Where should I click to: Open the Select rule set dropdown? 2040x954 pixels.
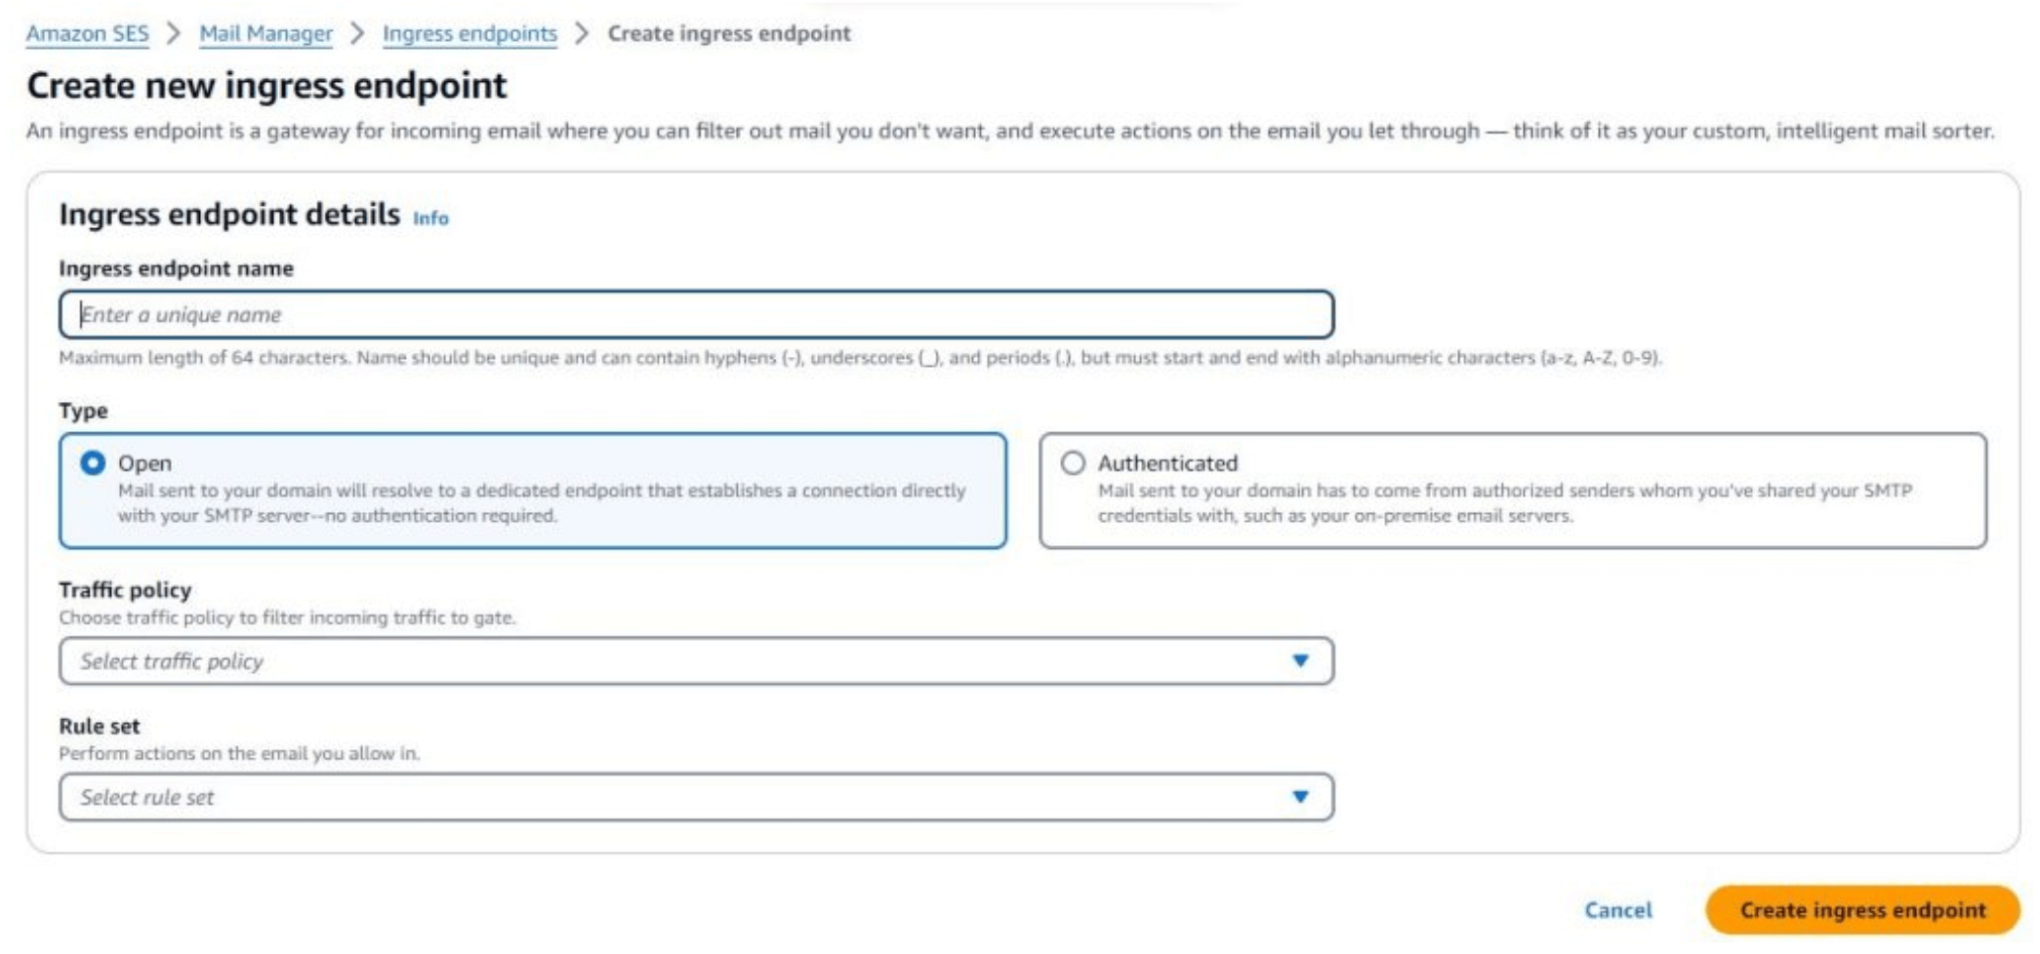[x=673, y=797]
